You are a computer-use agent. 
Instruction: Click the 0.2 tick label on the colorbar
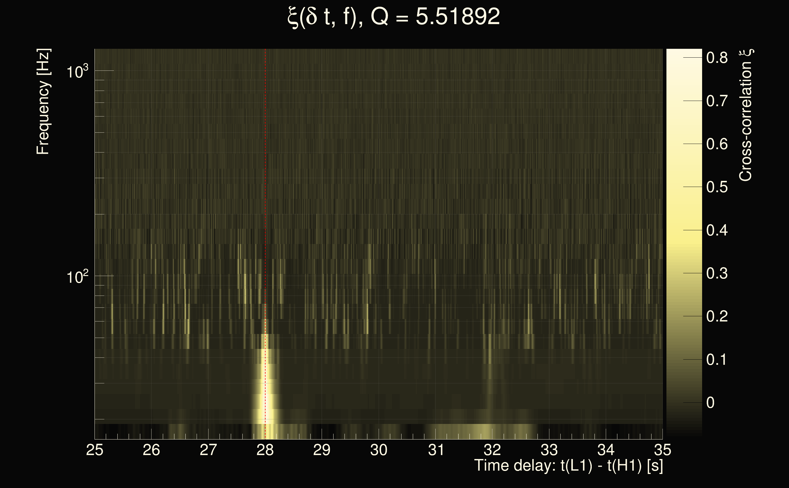[x=717, y=316]
